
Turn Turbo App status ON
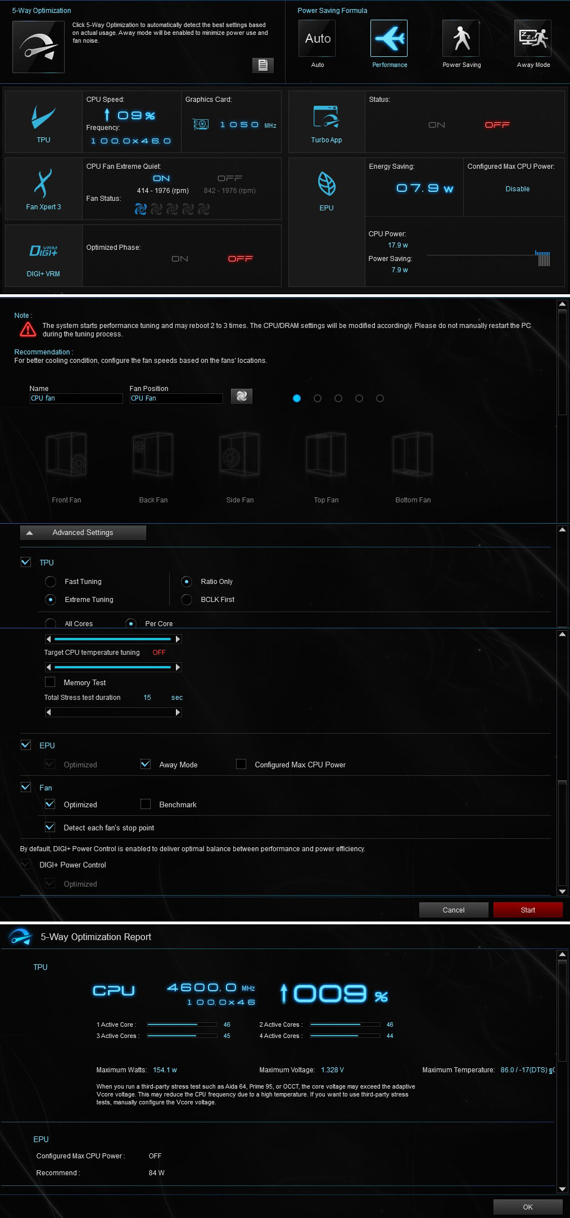click(437, 125)
